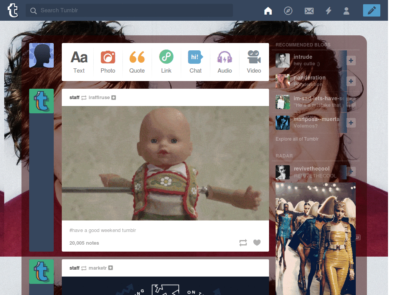The width and height of the screenshot is (393, 295).
Task: Open the activity lightning bolt icon
Action: point(329,11)
